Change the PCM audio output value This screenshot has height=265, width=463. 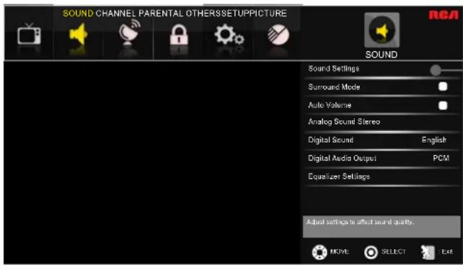pyautogui.click(x=441, y=158)
